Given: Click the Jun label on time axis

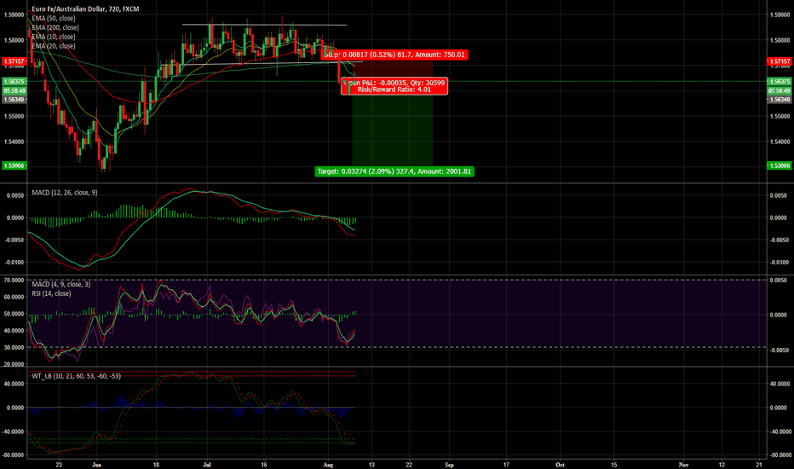Looking at the screenshot, I should 98,465.
